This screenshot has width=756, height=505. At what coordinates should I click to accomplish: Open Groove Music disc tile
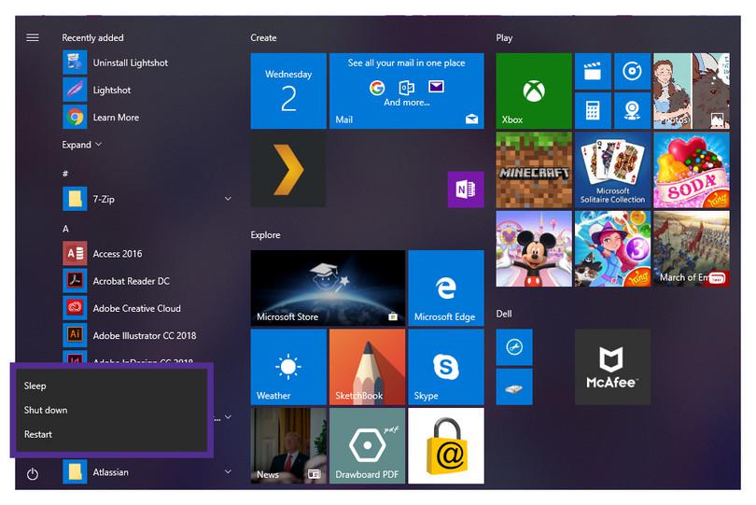point(632,72)
